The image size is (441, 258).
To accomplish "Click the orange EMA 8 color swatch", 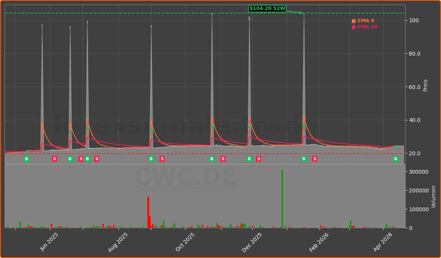I will (353, 20).
